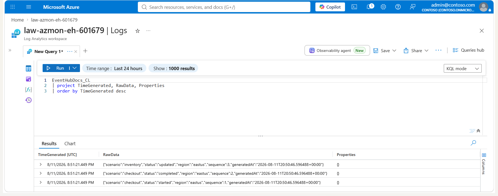Open the Help question mark menu
The width and height of the screenshot is (498, 196).
[x=398, y=7]
